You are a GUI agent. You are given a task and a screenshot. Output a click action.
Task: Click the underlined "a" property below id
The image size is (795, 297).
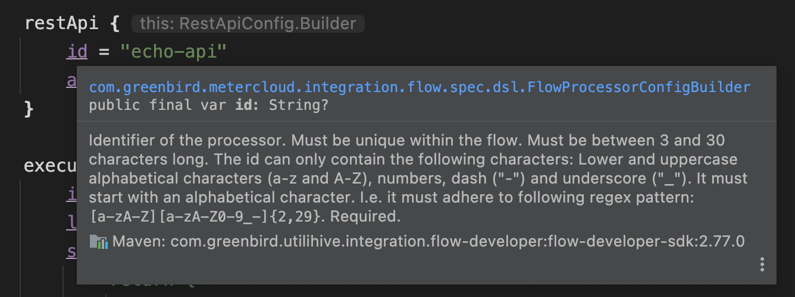[x=71, y=80]
